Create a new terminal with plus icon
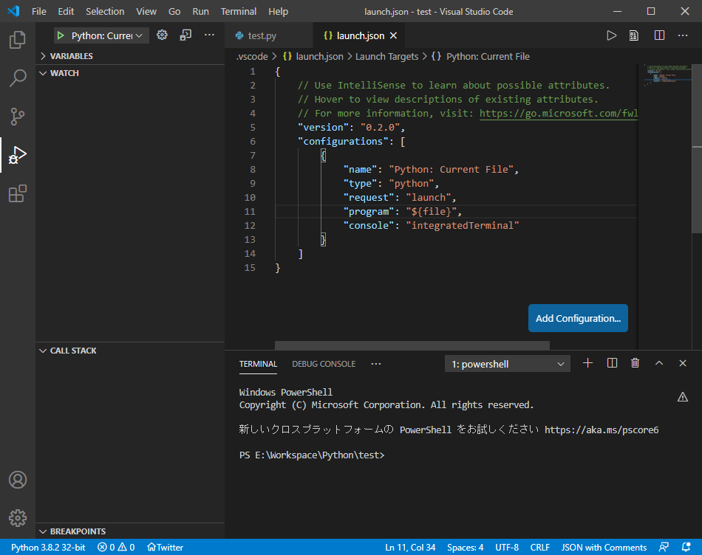 click(588, 363)
